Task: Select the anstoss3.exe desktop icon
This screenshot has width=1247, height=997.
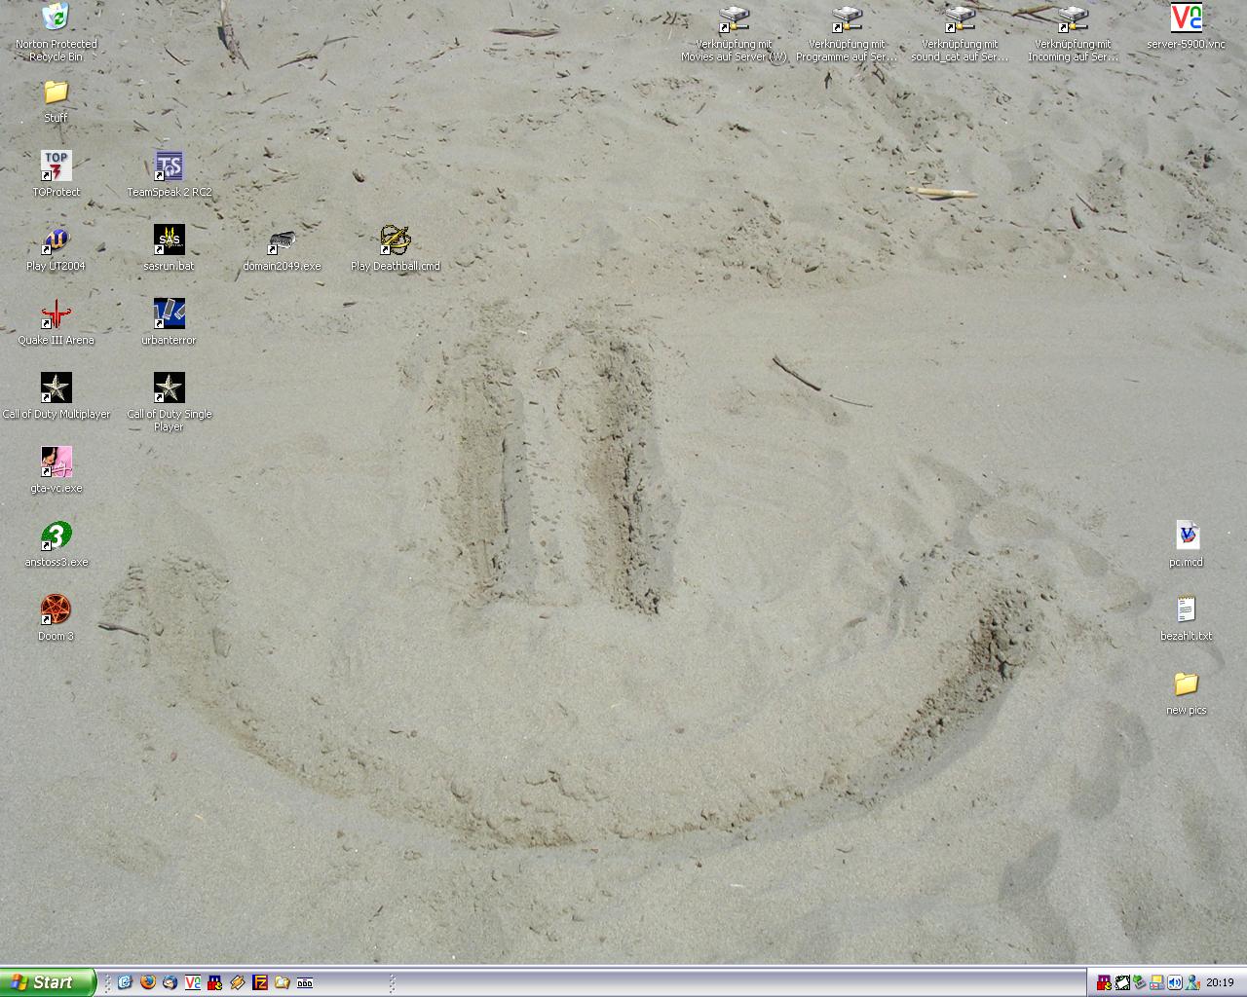Action: (x=56, y=536)
